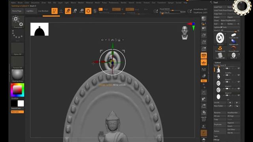The width and height of the screenshot is (253, 142).
Task: Click the BPR render icon
Action: coord(204,19)
